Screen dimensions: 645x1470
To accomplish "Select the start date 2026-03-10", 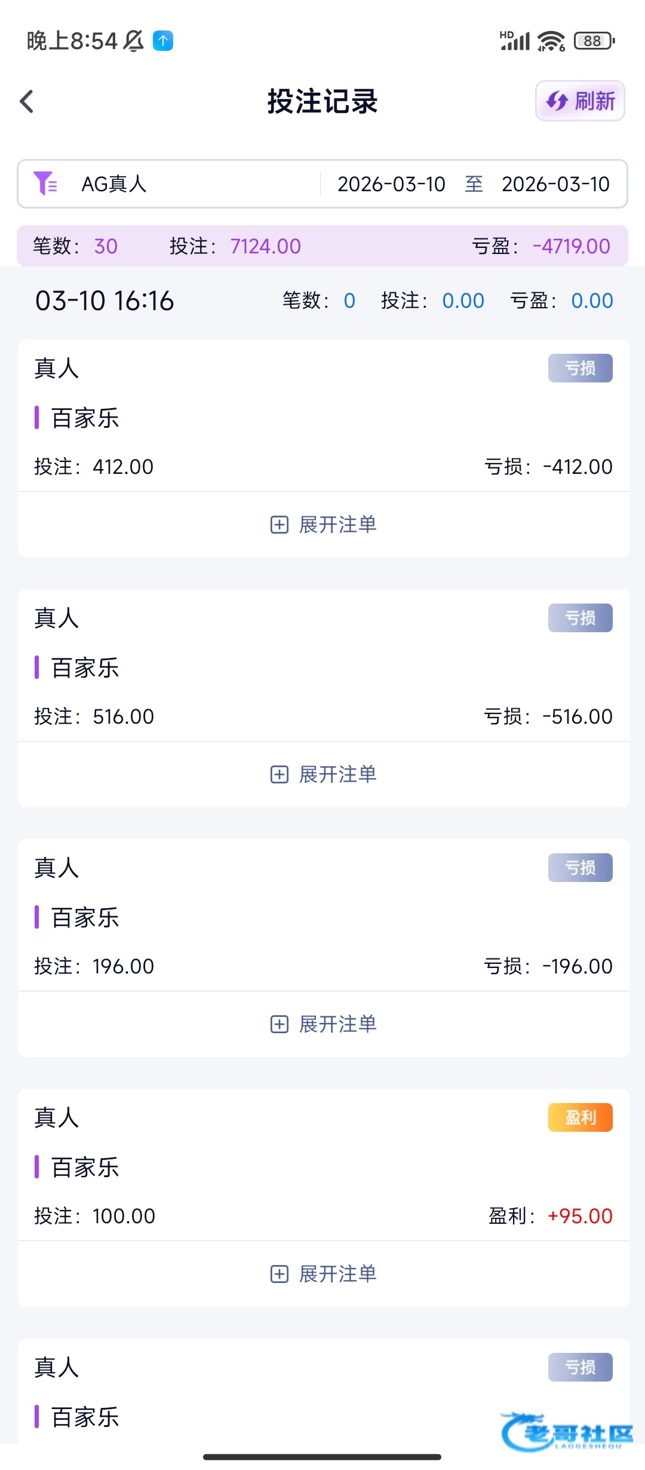I will click(x=391, y=184).
